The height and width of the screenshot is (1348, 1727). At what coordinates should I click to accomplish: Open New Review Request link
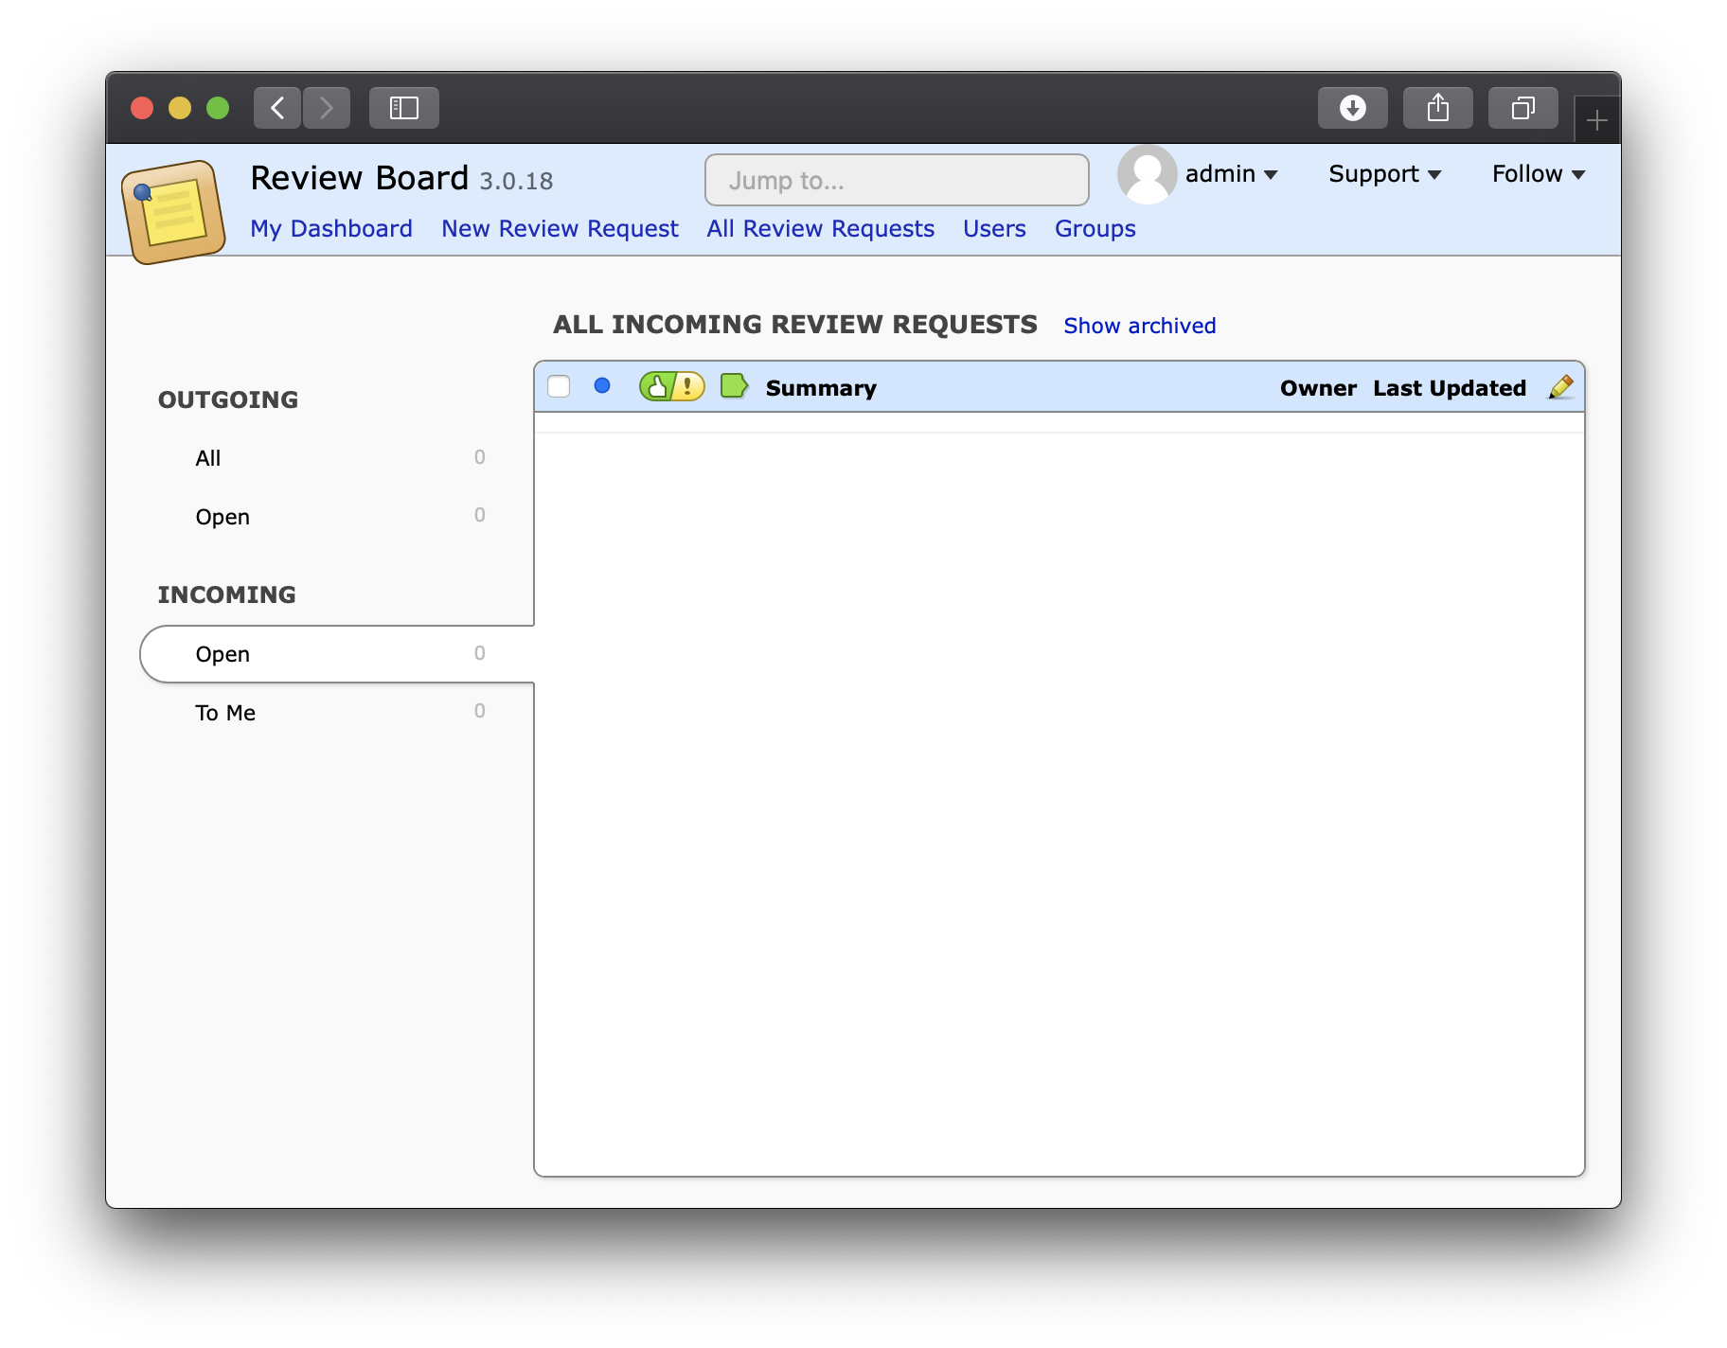click(560, 229)
